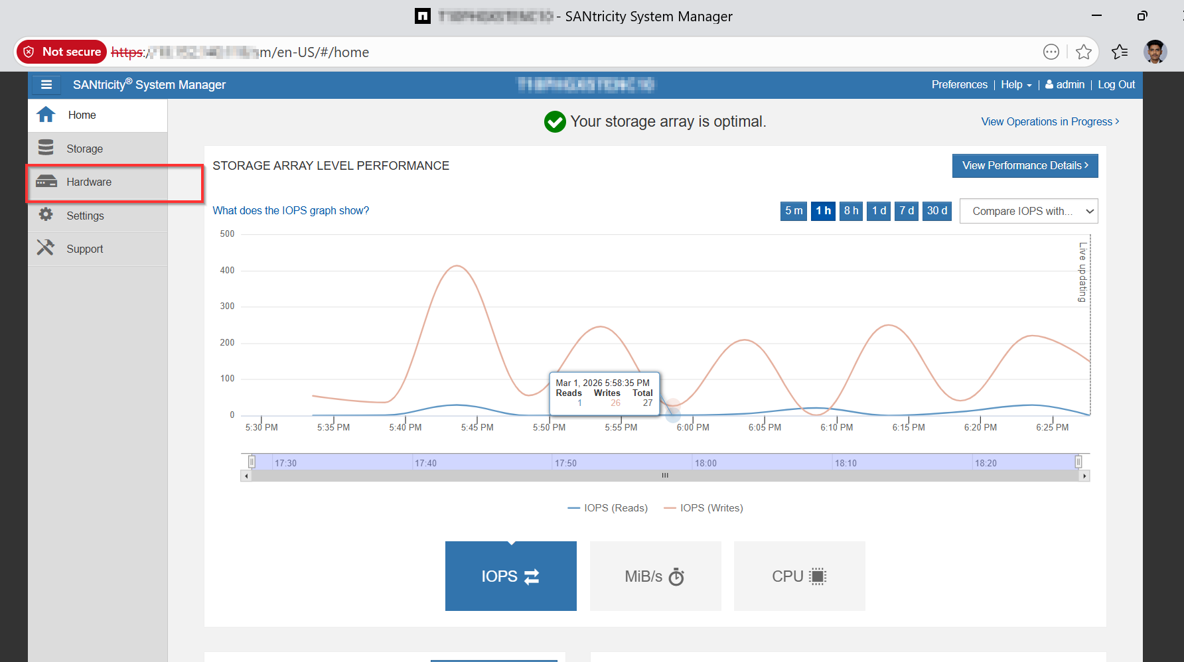Switch to the MiB/s performance tab
This screenshot has height=662, width=1184.
655,576
